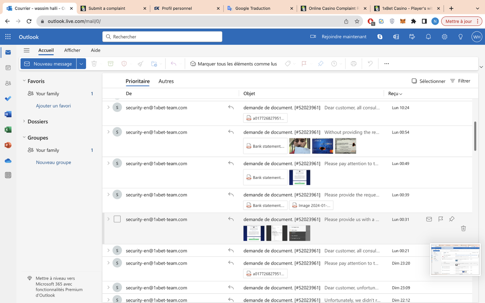Open the notifications bell
The image size is (485, 303).
coord(428,37)
